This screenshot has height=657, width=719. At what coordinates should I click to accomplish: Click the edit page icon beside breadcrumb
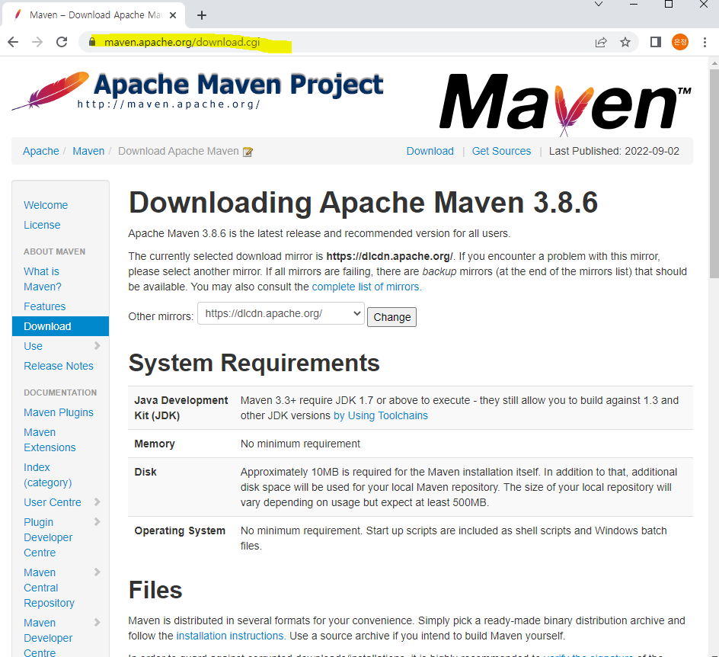(248, 152)
